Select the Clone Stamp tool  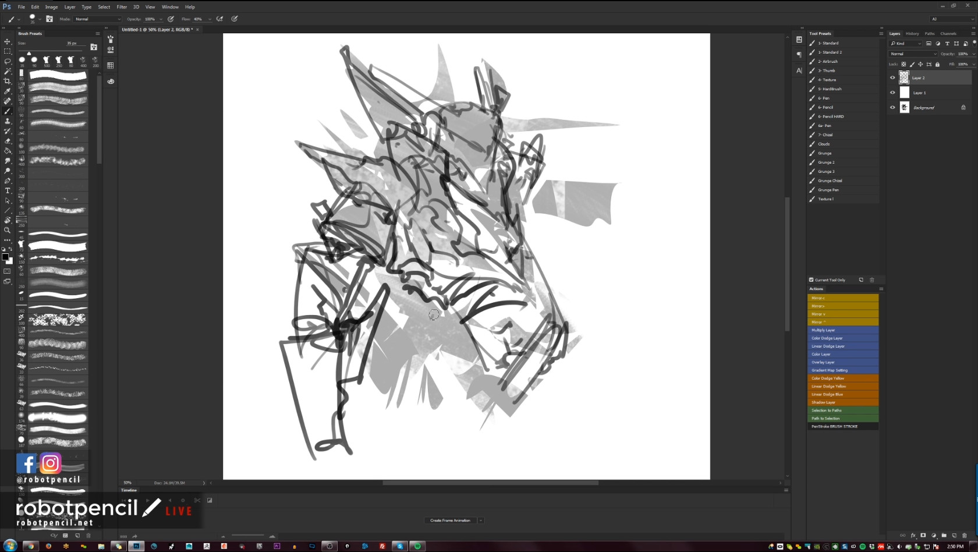[x=8, y=121]
